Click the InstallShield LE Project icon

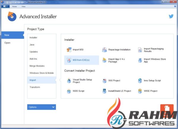pyautogui.click(x=104, y=91)
